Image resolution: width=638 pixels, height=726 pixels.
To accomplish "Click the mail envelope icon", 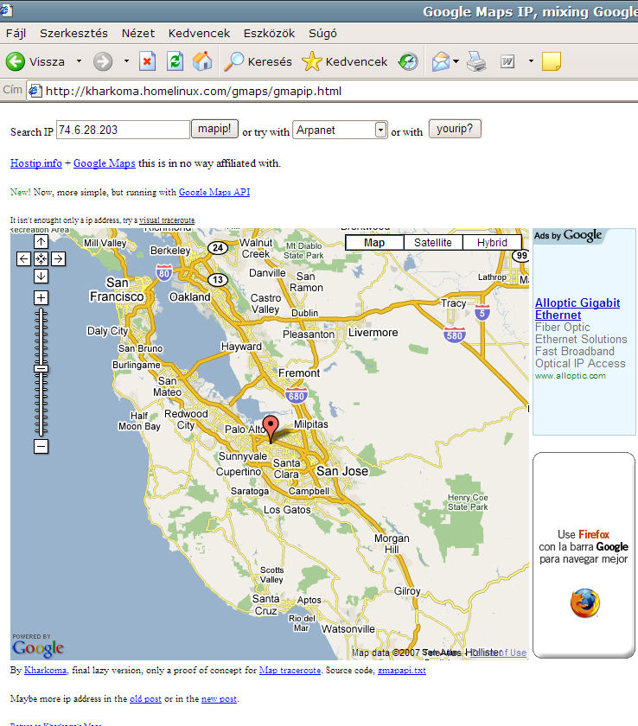I will pos(441,61).
